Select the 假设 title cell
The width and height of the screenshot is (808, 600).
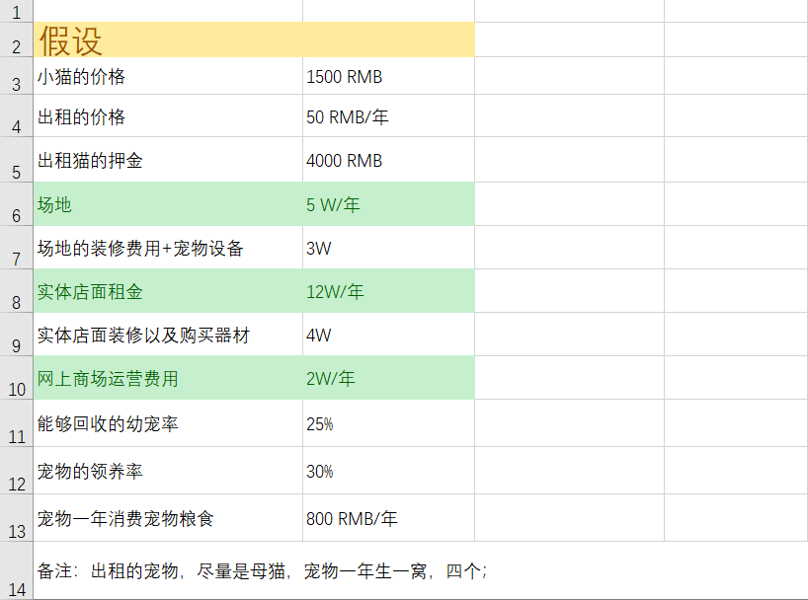[x=71, y=40]
